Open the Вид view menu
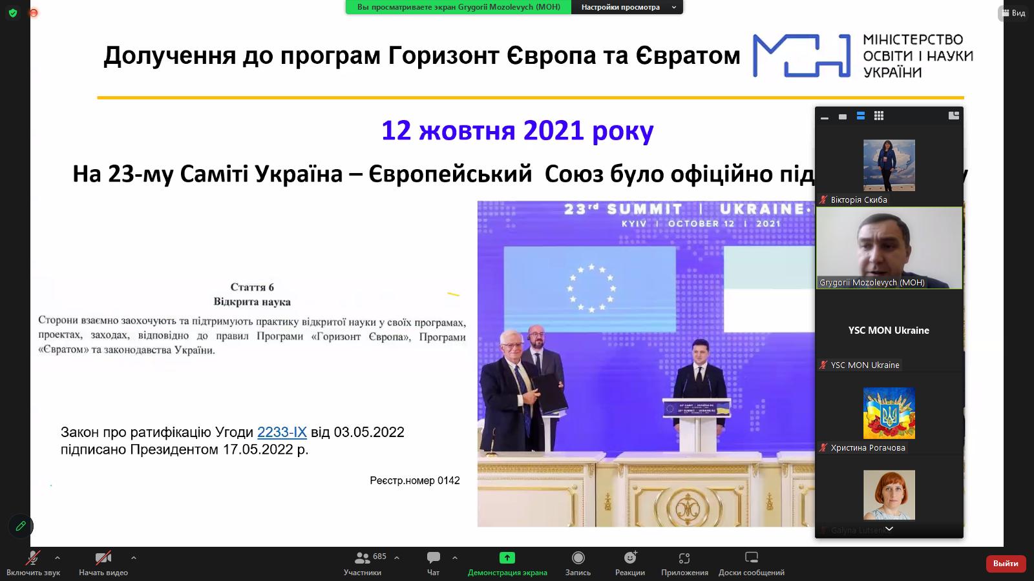The image size is (1034, 581). point(1013,13)
